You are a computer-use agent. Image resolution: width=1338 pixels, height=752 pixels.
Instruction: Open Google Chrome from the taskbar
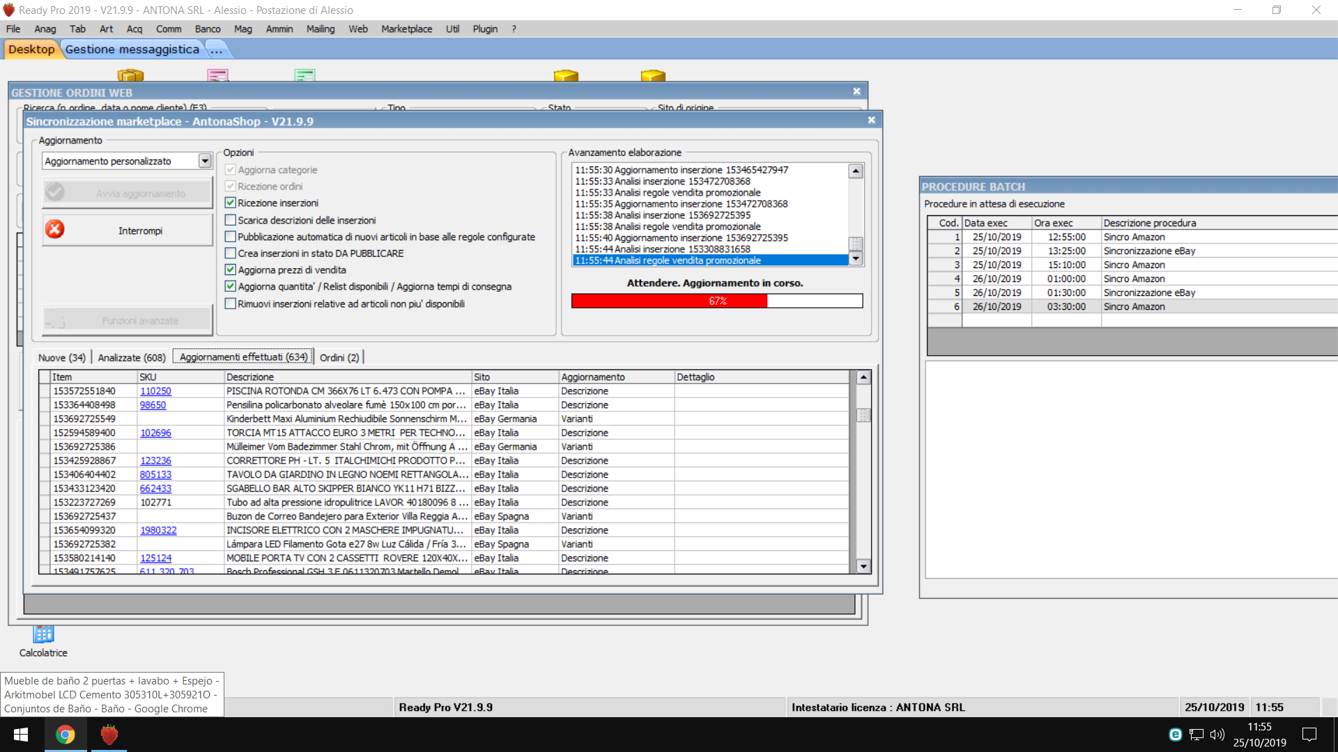coord(66,735)
